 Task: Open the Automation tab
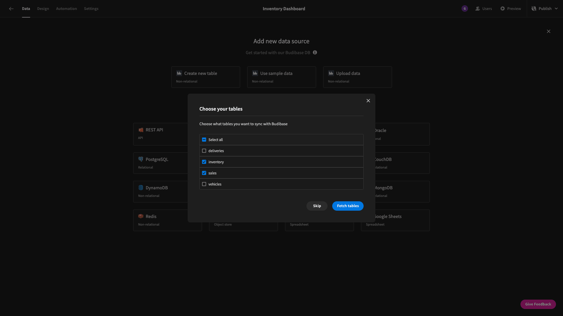pyautogui.click(x=67, y=9)
